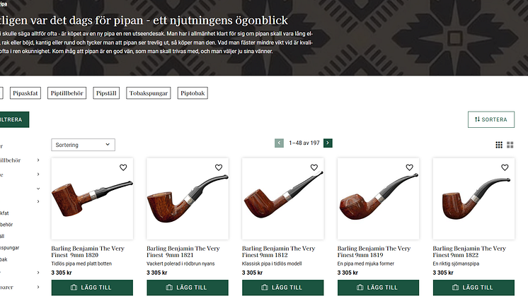Switch to two-column grid view icon
This screenshot has width=528, height=296.
tap(510, 145)
